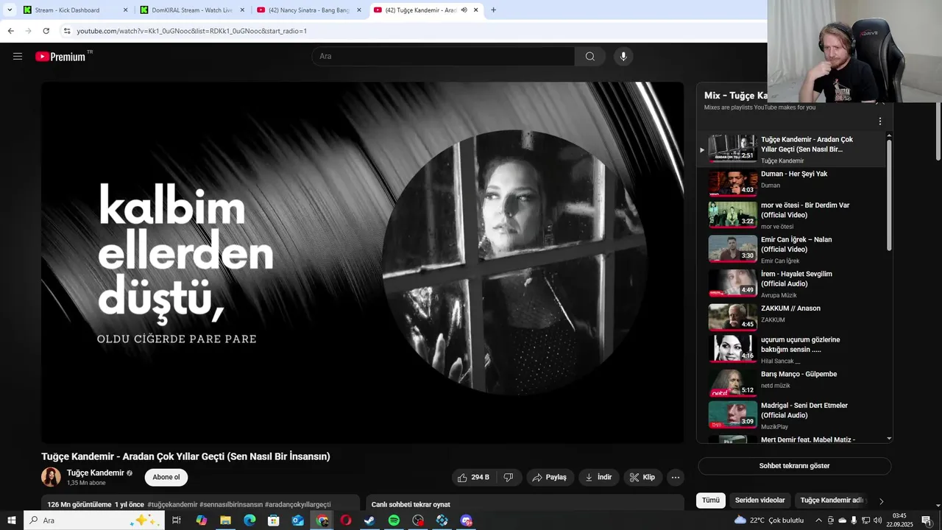Click the Klip clip button
Screen dimensions: 942x530
click(x=642, y=478)
